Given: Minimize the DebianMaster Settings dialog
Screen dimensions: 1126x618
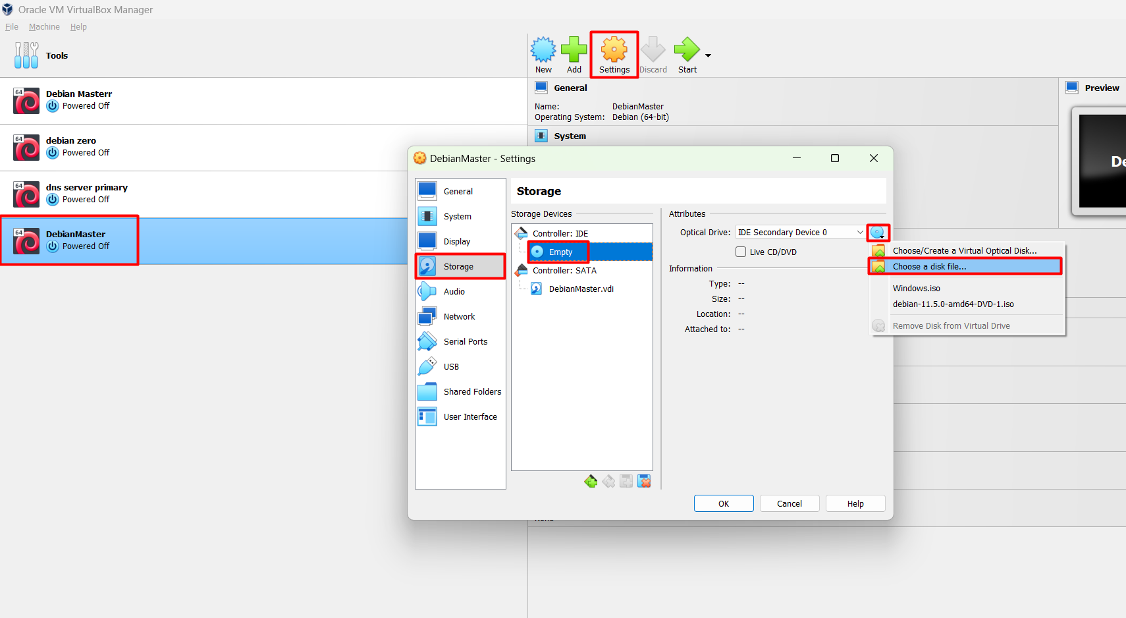Looking at the screenshot, I should tap(797, 158).
